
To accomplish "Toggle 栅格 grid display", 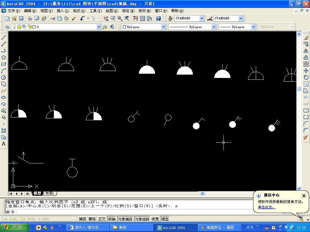I will (x=92, y=219).
